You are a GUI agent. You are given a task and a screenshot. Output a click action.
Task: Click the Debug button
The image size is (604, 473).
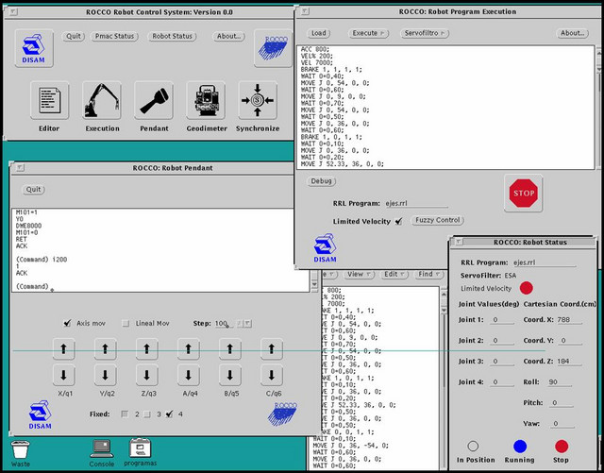(x=322, y=180)
